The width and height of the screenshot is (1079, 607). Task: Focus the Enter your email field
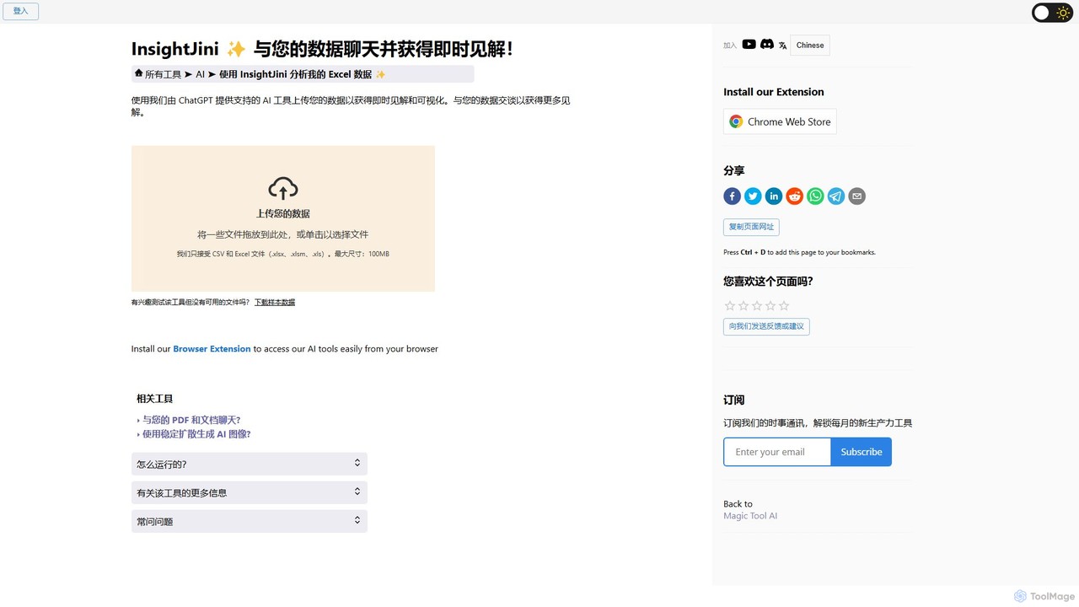click(777, 452)
